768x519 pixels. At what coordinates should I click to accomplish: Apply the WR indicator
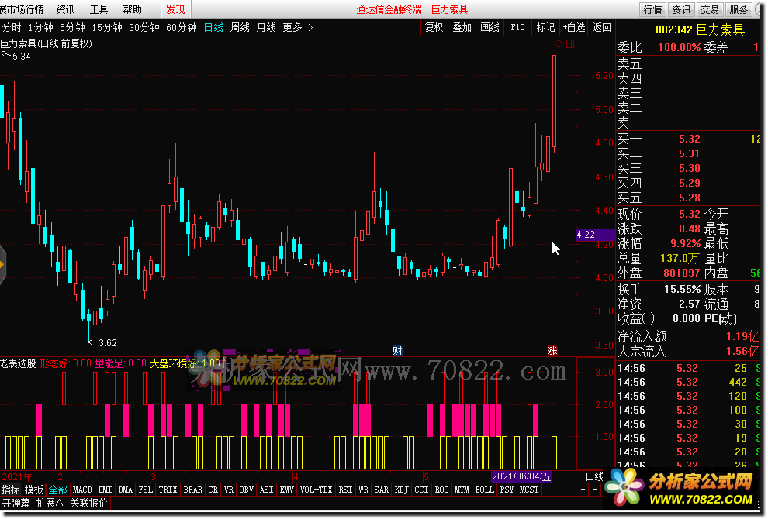[363, 490]
